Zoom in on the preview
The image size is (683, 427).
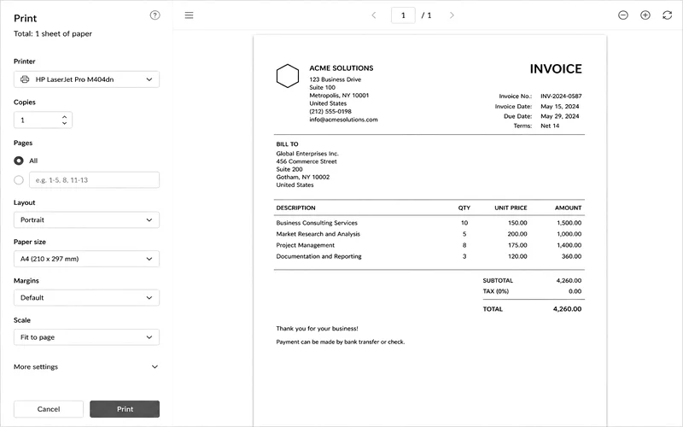pyautogui.click(x=645, y=15)
